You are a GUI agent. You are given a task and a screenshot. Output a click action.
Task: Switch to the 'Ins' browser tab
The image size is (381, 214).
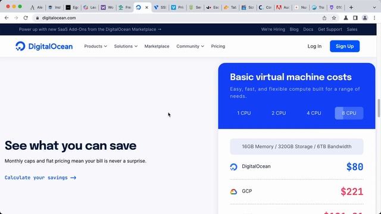(55, 8)
